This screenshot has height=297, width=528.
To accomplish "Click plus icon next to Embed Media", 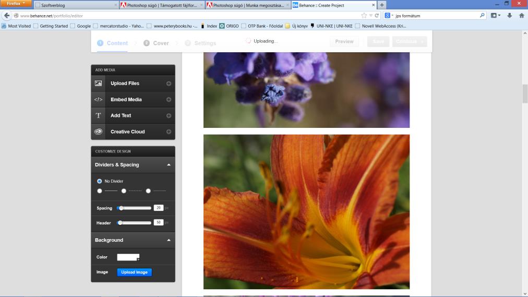I will [x=169, y=100].
